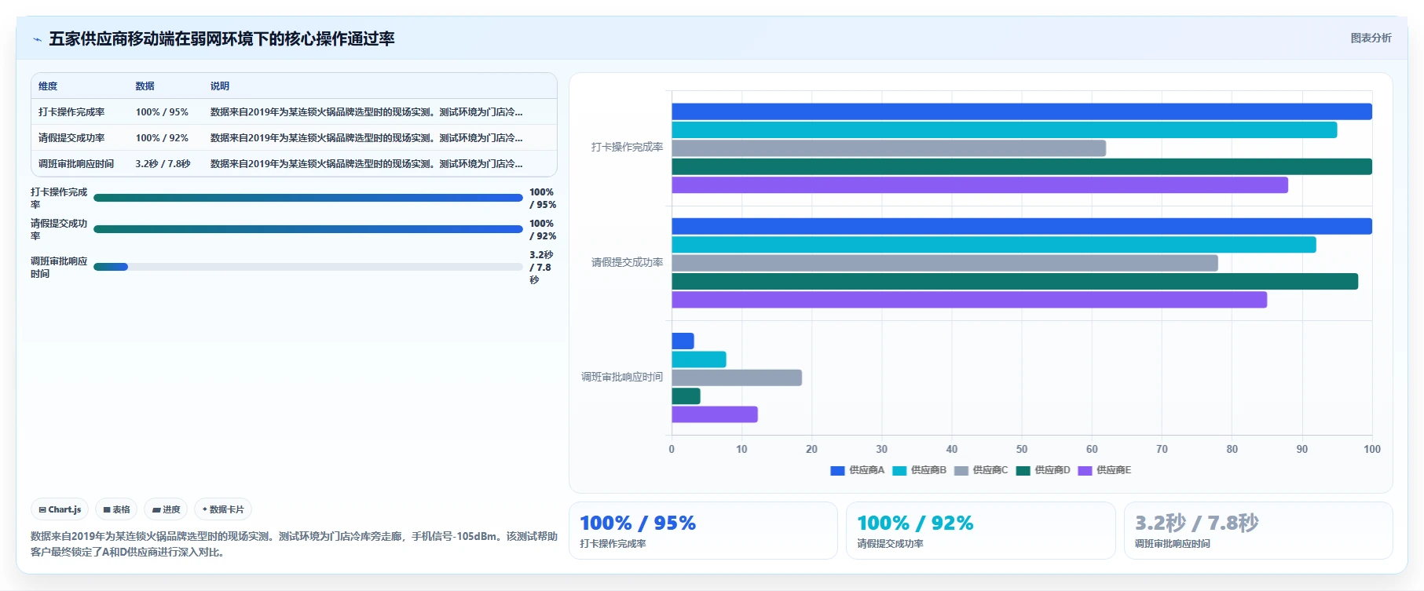The height and width of the screenshot is (591, 1424).
Task: Toggle 供应商C legend color box
Action: point(961,470)
